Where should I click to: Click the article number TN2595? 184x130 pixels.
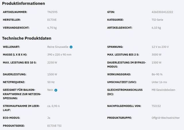click(x=52, y=12)
